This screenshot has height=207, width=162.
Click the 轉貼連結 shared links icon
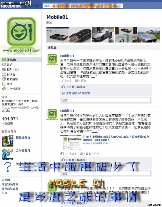point(4,79)
